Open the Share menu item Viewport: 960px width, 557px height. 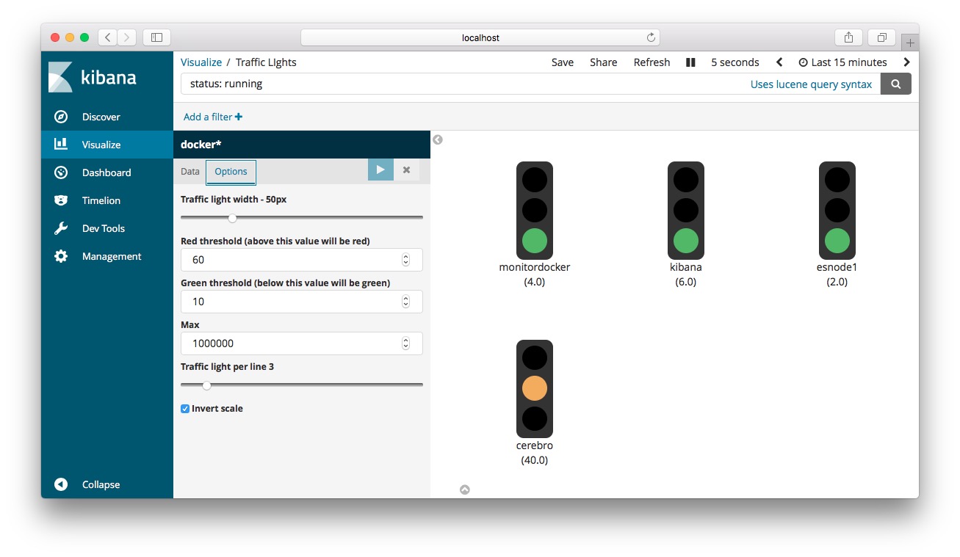[x=604, y=62]
